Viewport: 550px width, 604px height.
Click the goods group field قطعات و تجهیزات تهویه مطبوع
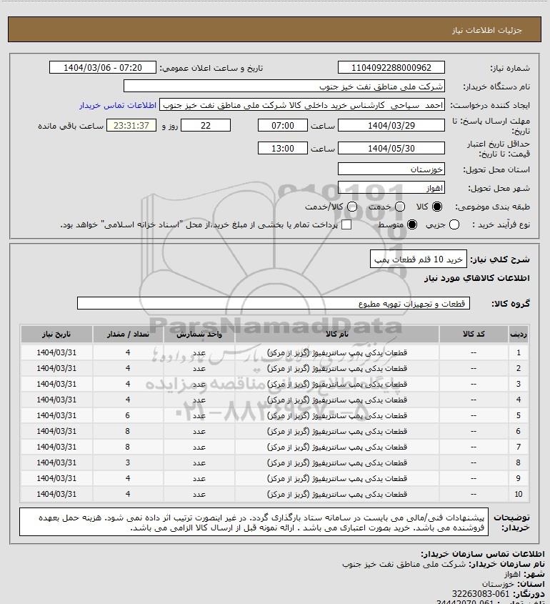point(274,303)
